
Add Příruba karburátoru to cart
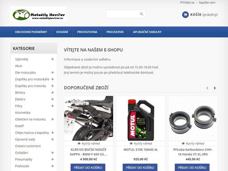point(192,167)
